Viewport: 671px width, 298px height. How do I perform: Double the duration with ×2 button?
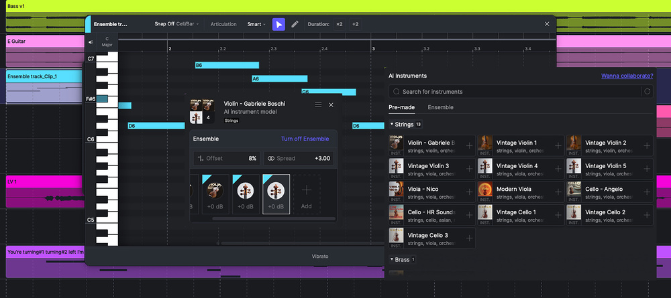(x=340, y=24)
